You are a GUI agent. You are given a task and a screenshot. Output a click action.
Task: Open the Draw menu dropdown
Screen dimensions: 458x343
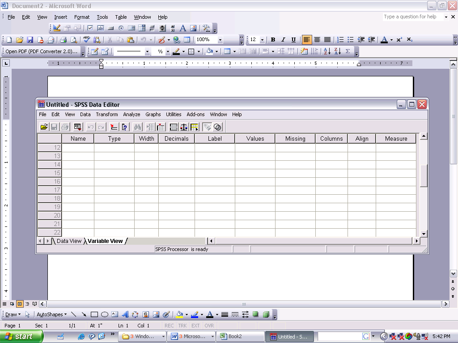click(13, 314)
